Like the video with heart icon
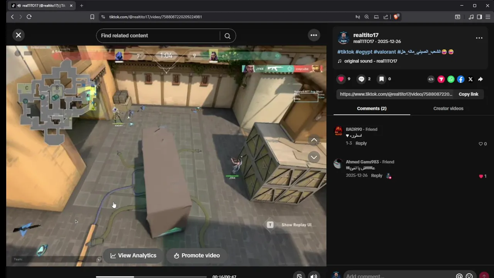This screenshot has width=494, height=278. pos(341,79)
